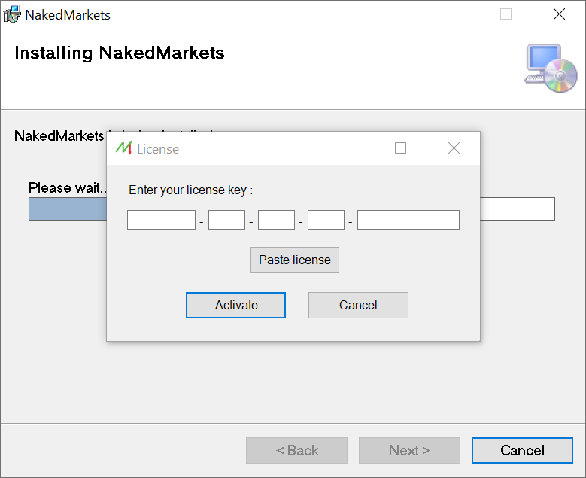Click the disabled < Back button
Screen dimensions: 586x478
pyautogui.click(x=296, y=450)
